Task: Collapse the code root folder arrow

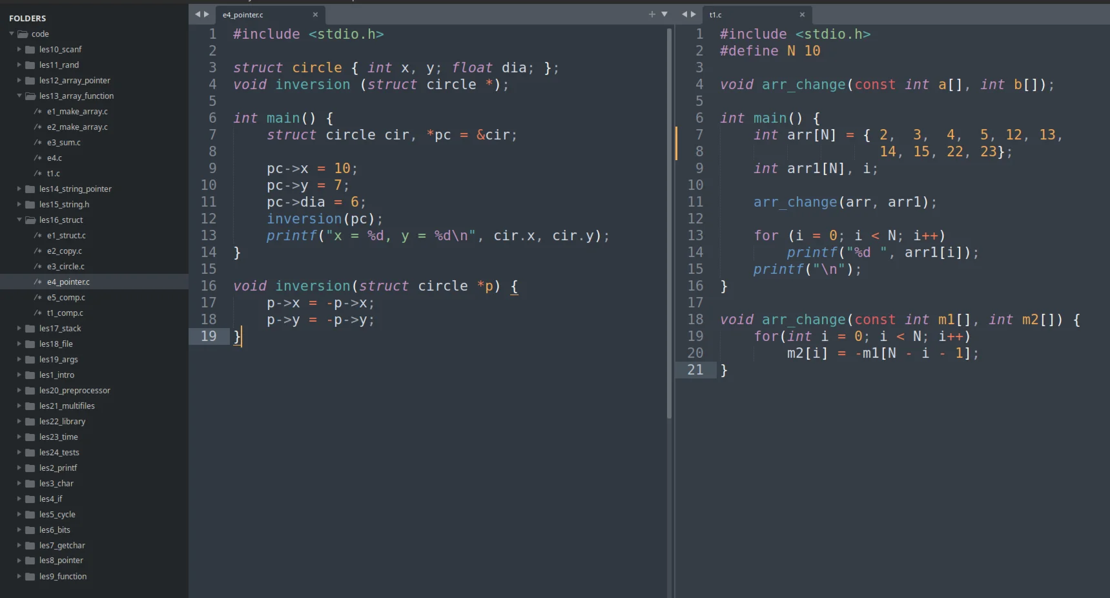Action: (12, 34)
